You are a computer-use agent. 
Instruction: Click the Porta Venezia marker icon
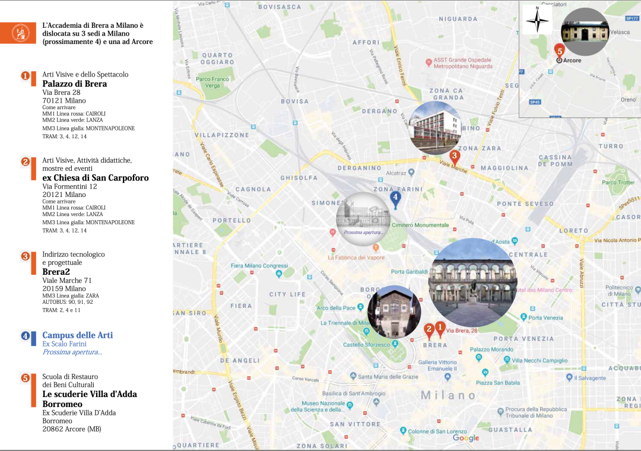coord(523,317)
